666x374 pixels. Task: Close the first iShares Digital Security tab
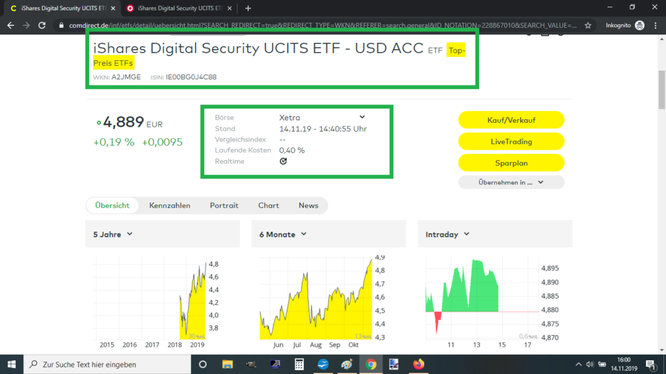(x=113, y=8)
